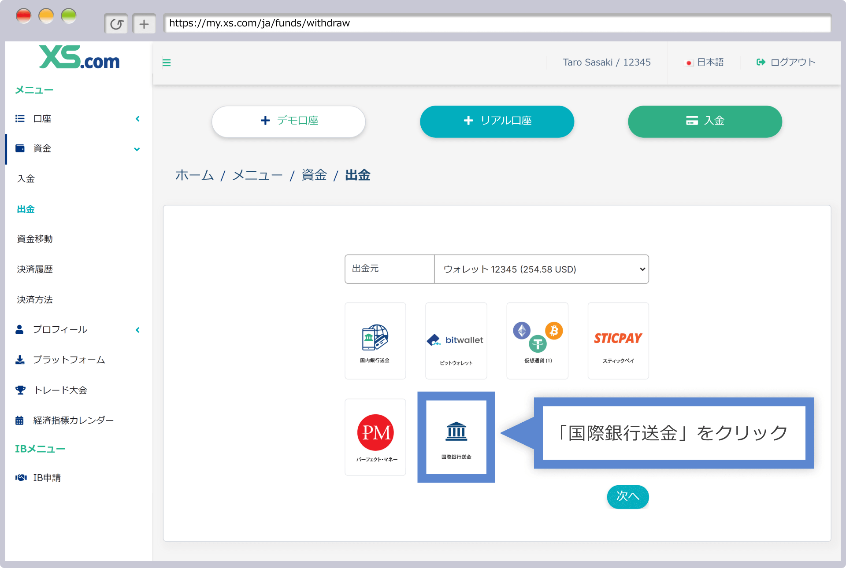
Task: Select パーフェクト・マネー withdrawal method
Action: pos(375,437)
